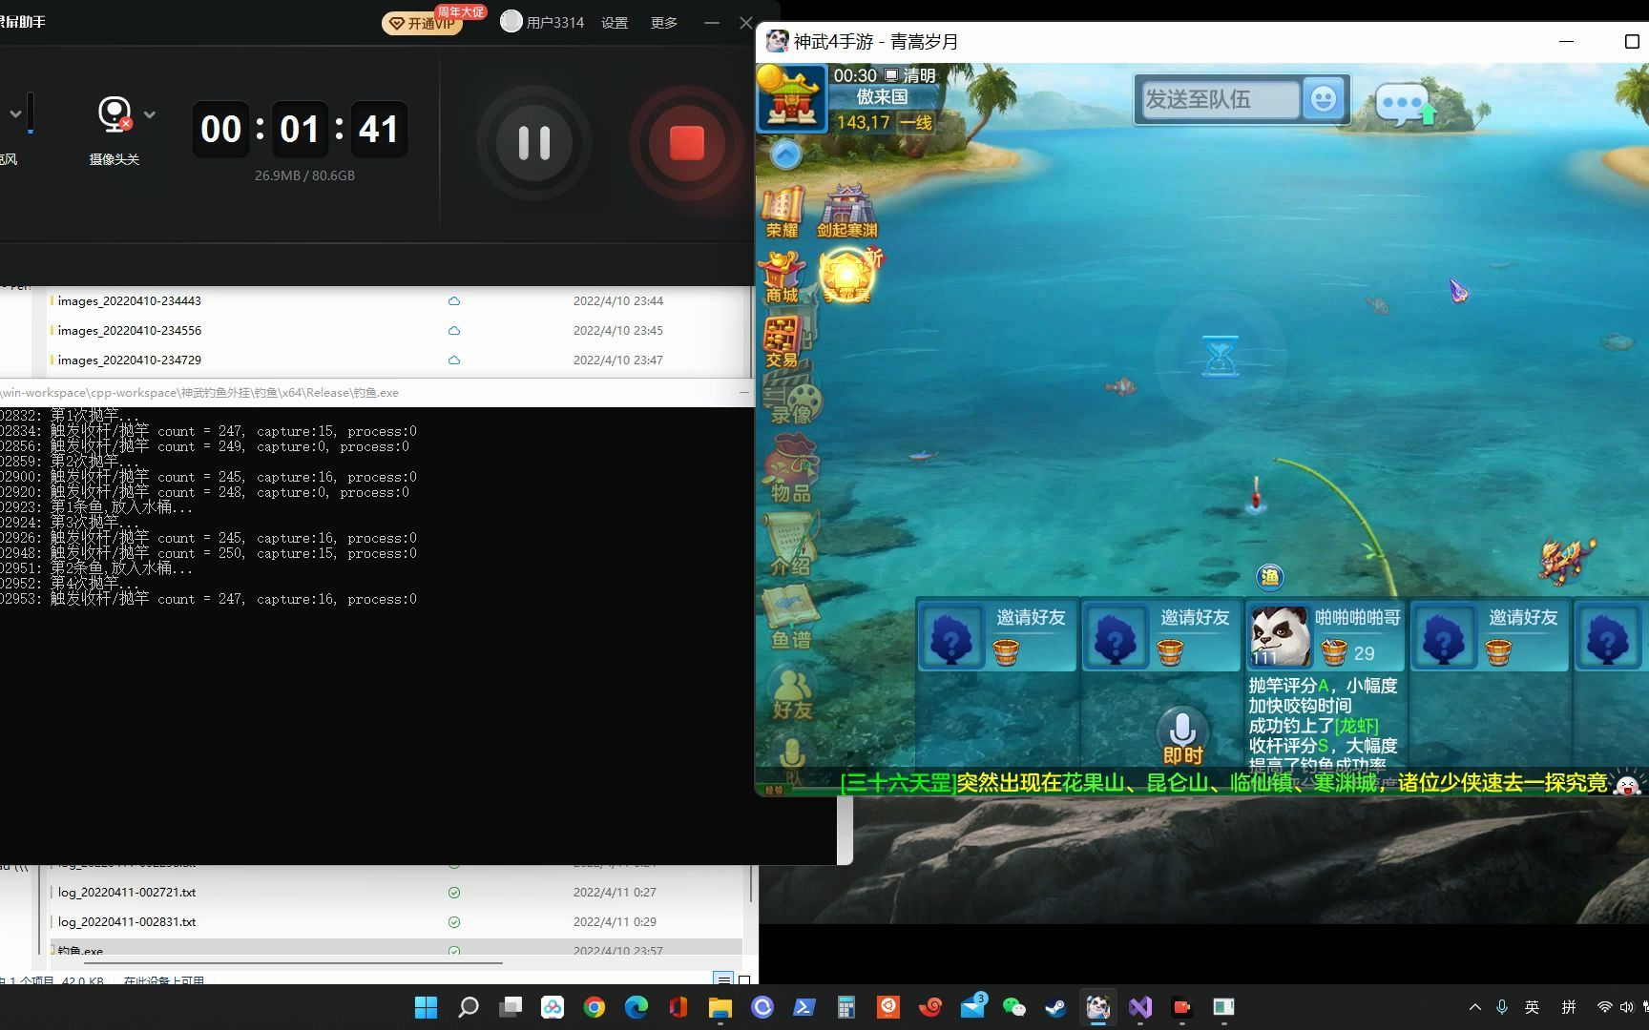Open the 商城 shop icon
This screenshot has width=1649, height=1030.
pyautogui.click(x=783, y=277)
